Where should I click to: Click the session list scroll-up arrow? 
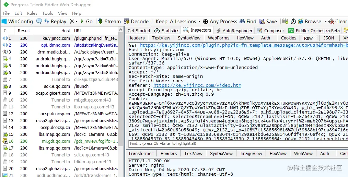(x=121, y=30)
